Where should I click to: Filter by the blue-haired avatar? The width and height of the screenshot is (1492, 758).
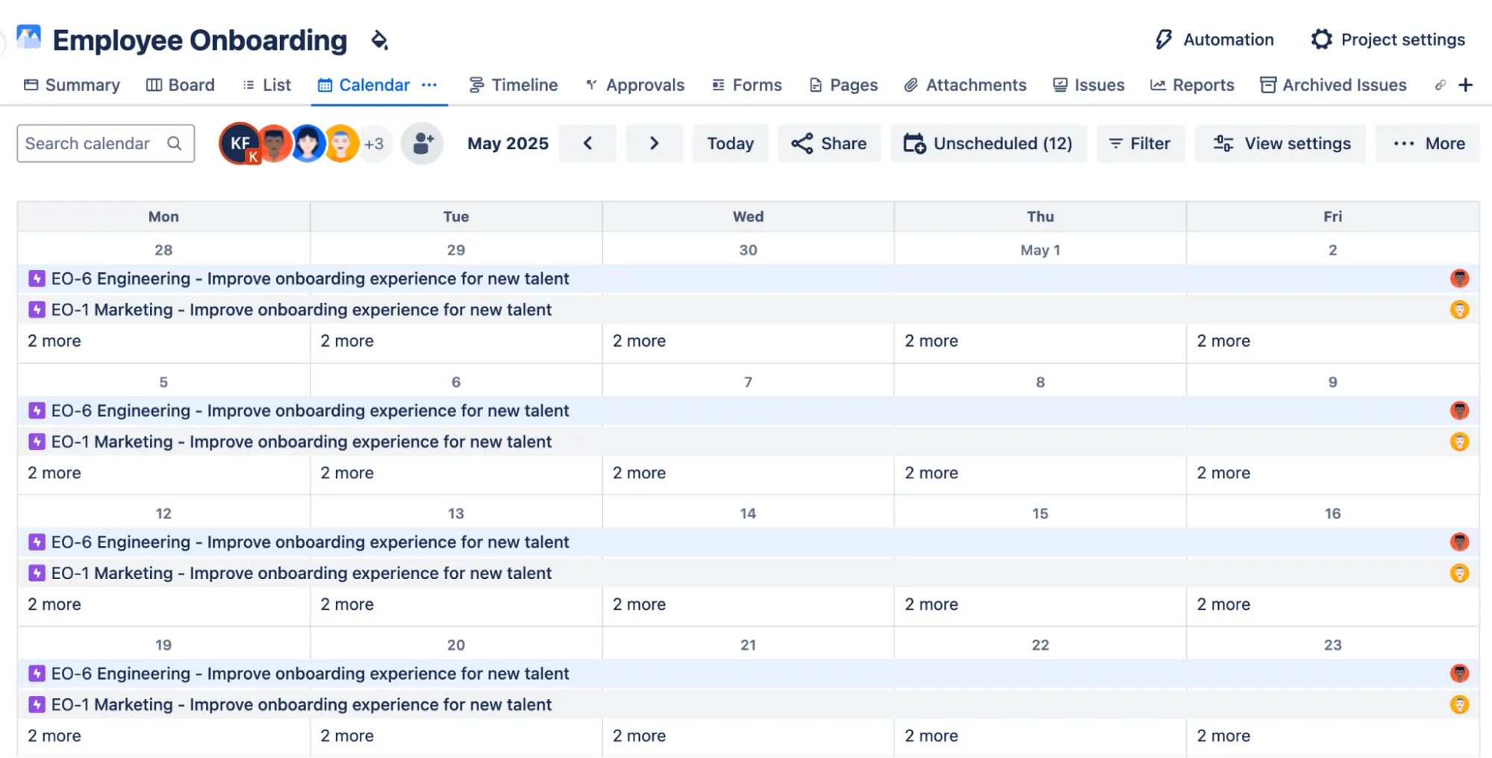pos(308,143)
